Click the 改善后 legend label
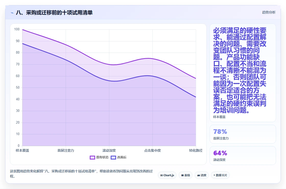The image size is (286, 189). [122, 157]
